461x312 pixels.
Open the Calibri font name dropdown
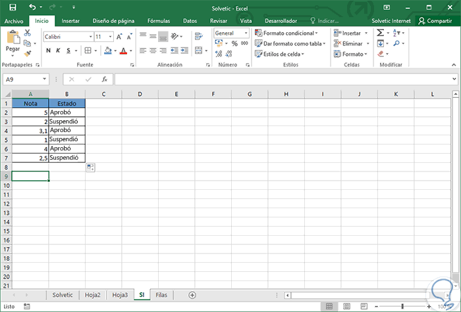(91, 37)
